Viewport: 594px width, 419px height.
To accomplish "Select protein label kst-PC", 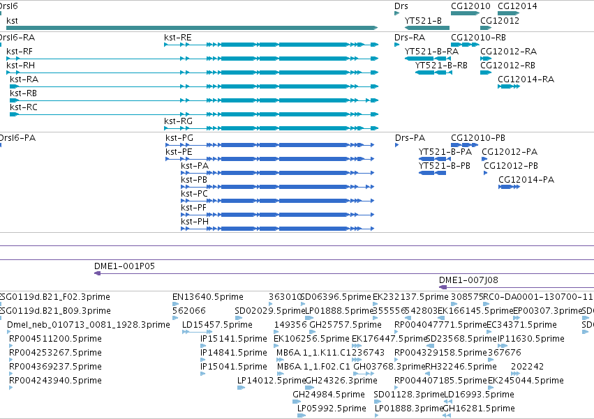I will pos(194,195).
